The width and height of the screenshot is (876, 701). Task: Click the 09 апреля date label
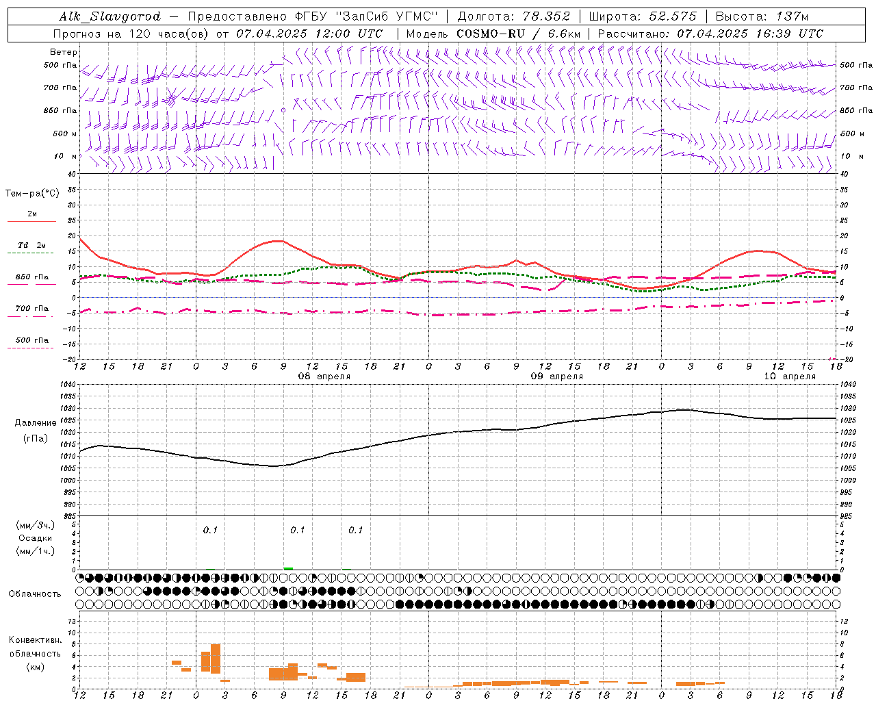click(x=556, y=377)
